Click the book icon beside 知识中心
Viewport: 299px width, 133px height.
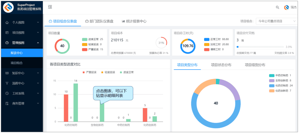coord(7,73)
